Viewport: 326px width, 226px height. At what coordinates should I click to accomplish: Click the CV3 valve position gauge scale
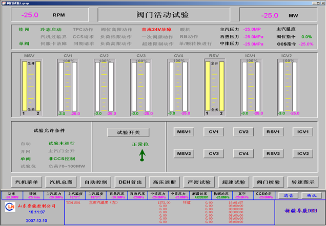tap(141, 87)
